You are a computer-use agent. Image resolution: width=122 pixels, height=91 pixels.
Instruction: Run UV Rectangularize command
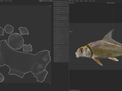(60, 36)
